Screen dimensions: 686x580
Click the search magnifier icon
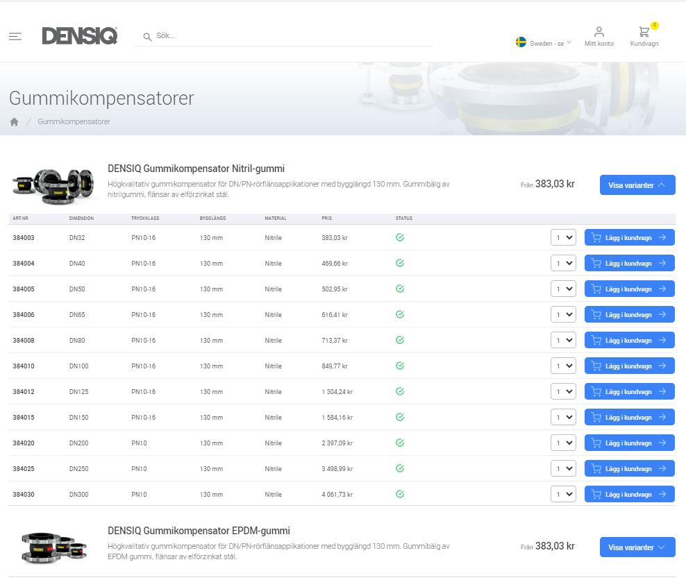[x=147, y=37]
